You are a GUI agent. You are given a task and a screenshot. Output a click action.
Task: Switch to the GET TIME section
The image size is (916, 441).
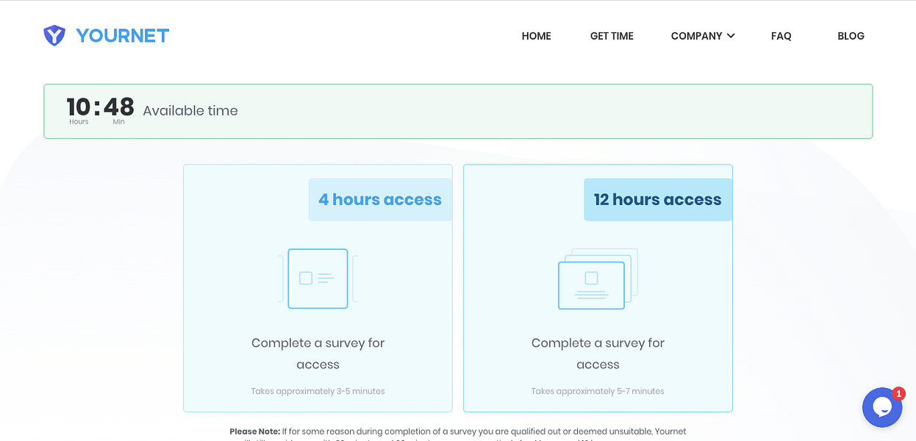[x=611, y=35]
